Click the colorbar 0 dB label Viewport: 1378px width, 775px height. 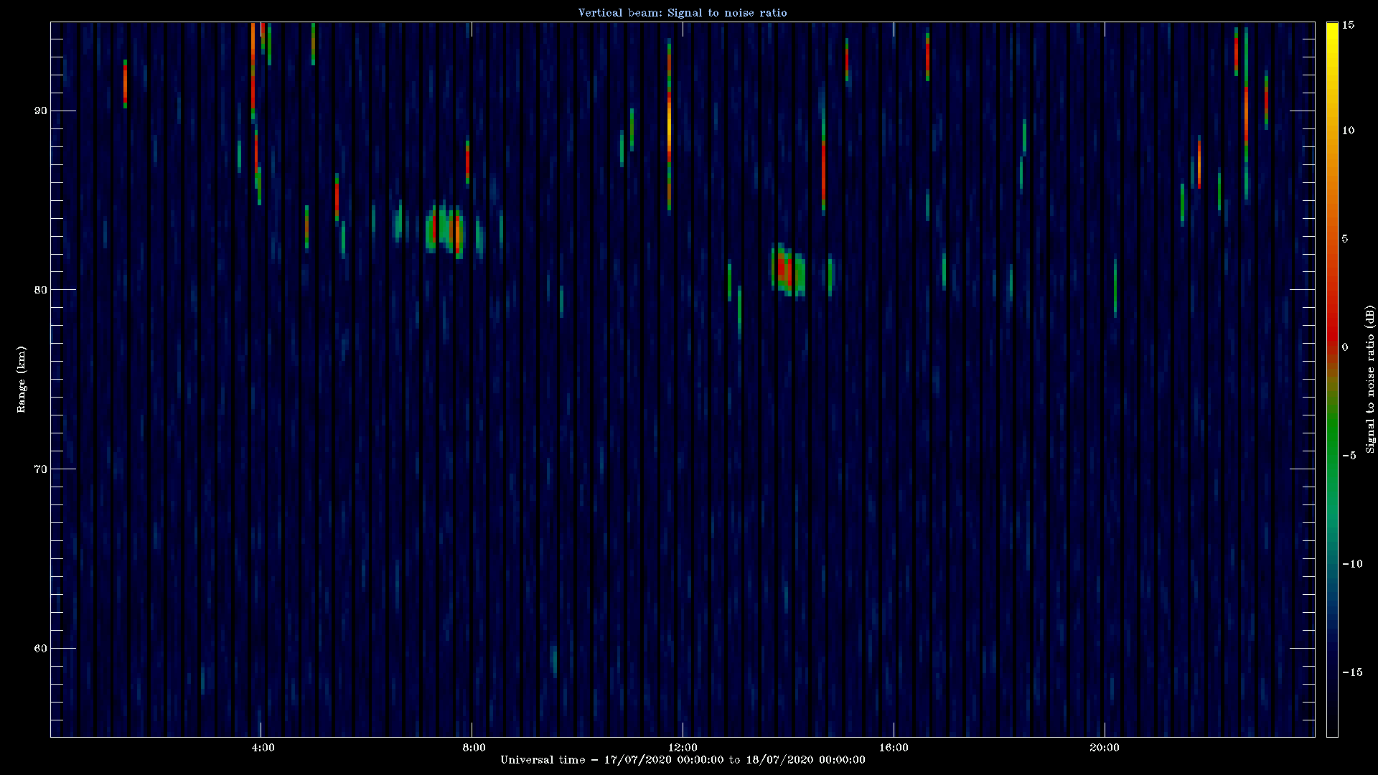pyautogui.click(x=1345, y=347)
